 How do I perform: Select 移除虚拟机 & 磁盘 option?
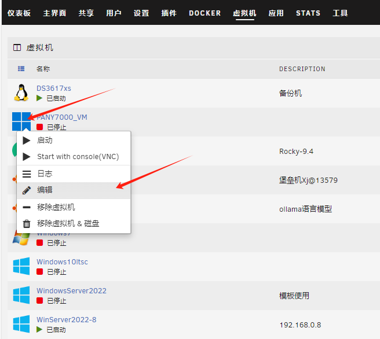[68, 223]
